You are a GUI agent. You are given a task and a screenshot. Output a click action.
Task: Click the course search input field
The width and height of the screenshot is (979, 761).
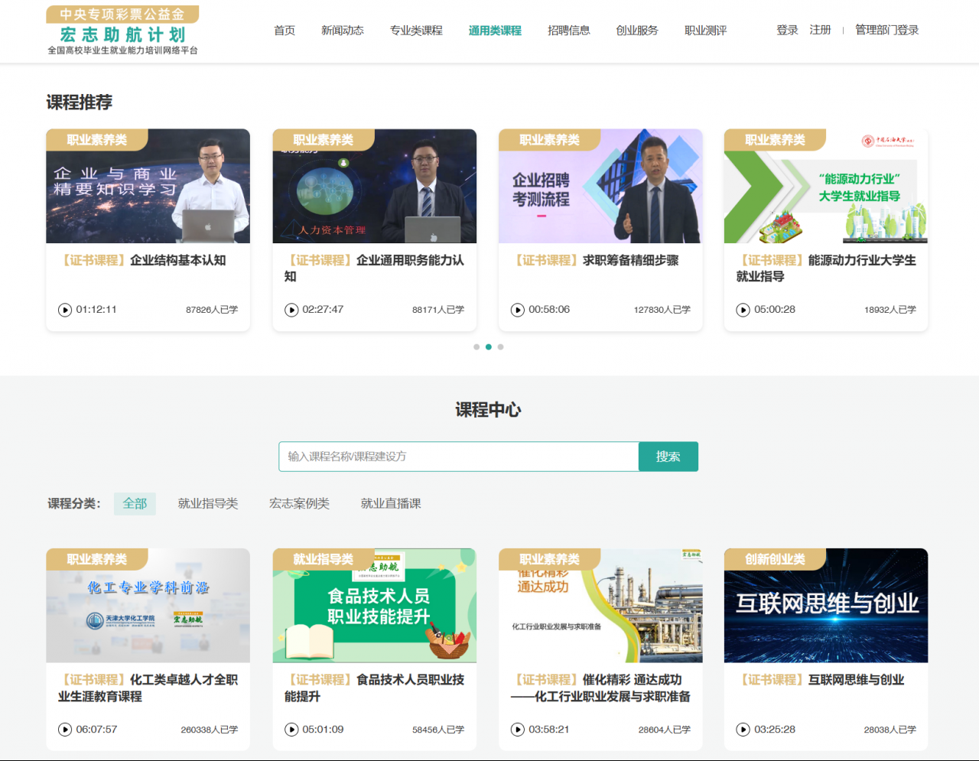457,456
